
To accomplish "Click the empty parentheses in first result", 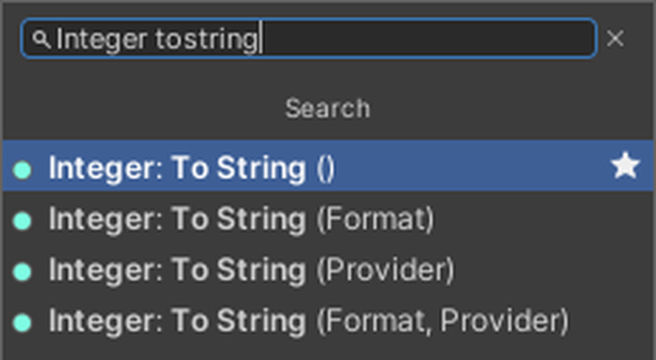I will [325, 168].
